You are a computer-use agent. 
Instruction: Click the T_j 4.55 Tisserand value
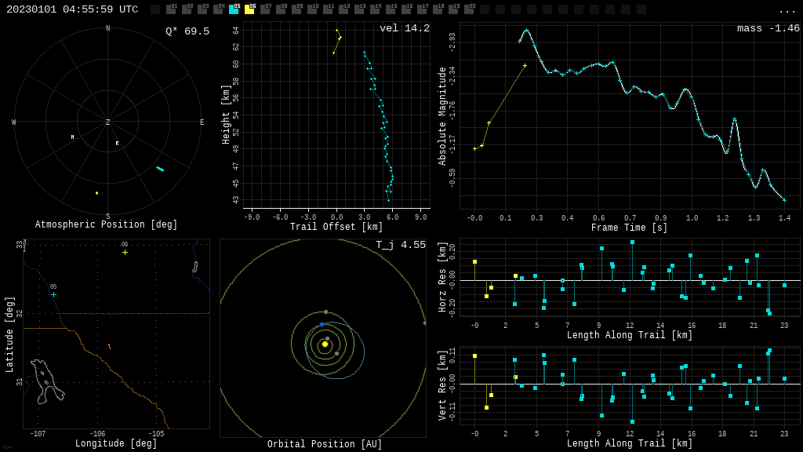[x=400, y=245]
